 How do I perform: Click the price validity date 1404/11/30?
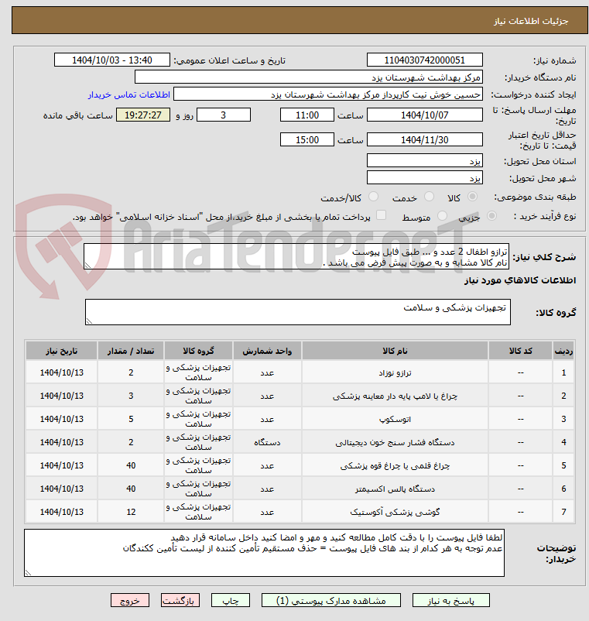click(425, 139)
